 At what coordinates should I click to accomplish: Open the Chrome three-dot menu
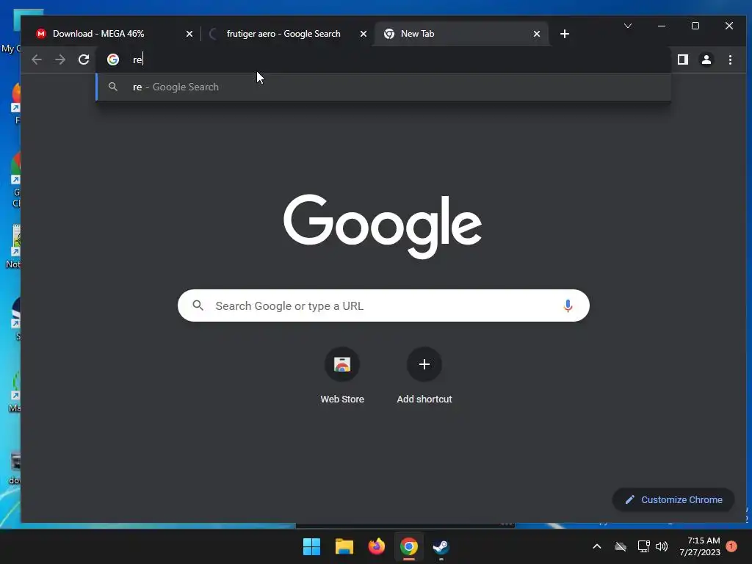[730, 59]
